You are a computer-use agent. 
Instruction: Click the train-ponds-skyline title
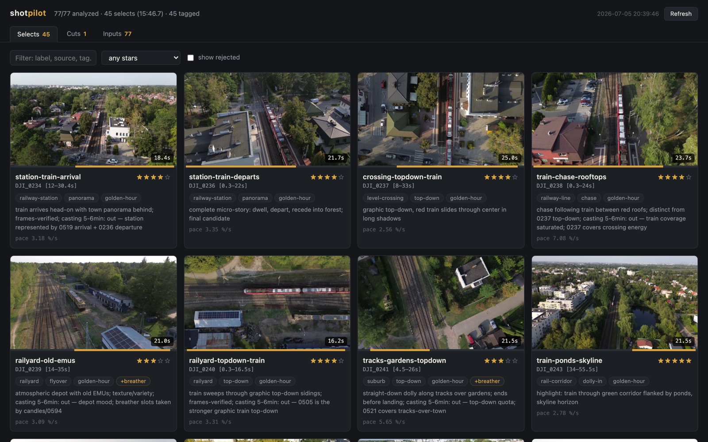(x=569, y=360)
